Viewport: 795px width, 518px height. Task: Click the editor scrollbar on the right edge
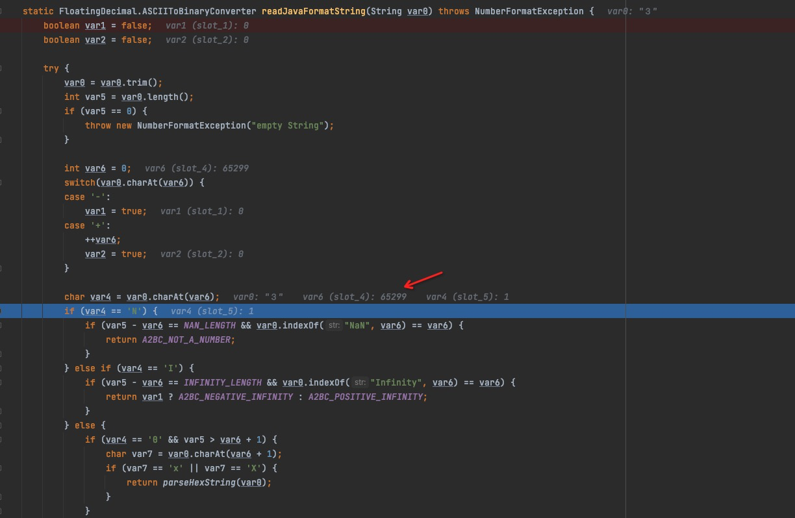790,260
